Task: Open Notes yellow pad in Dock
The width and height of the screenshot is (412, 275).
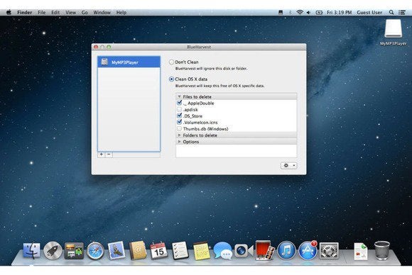Action: click(x=202, y=251)
